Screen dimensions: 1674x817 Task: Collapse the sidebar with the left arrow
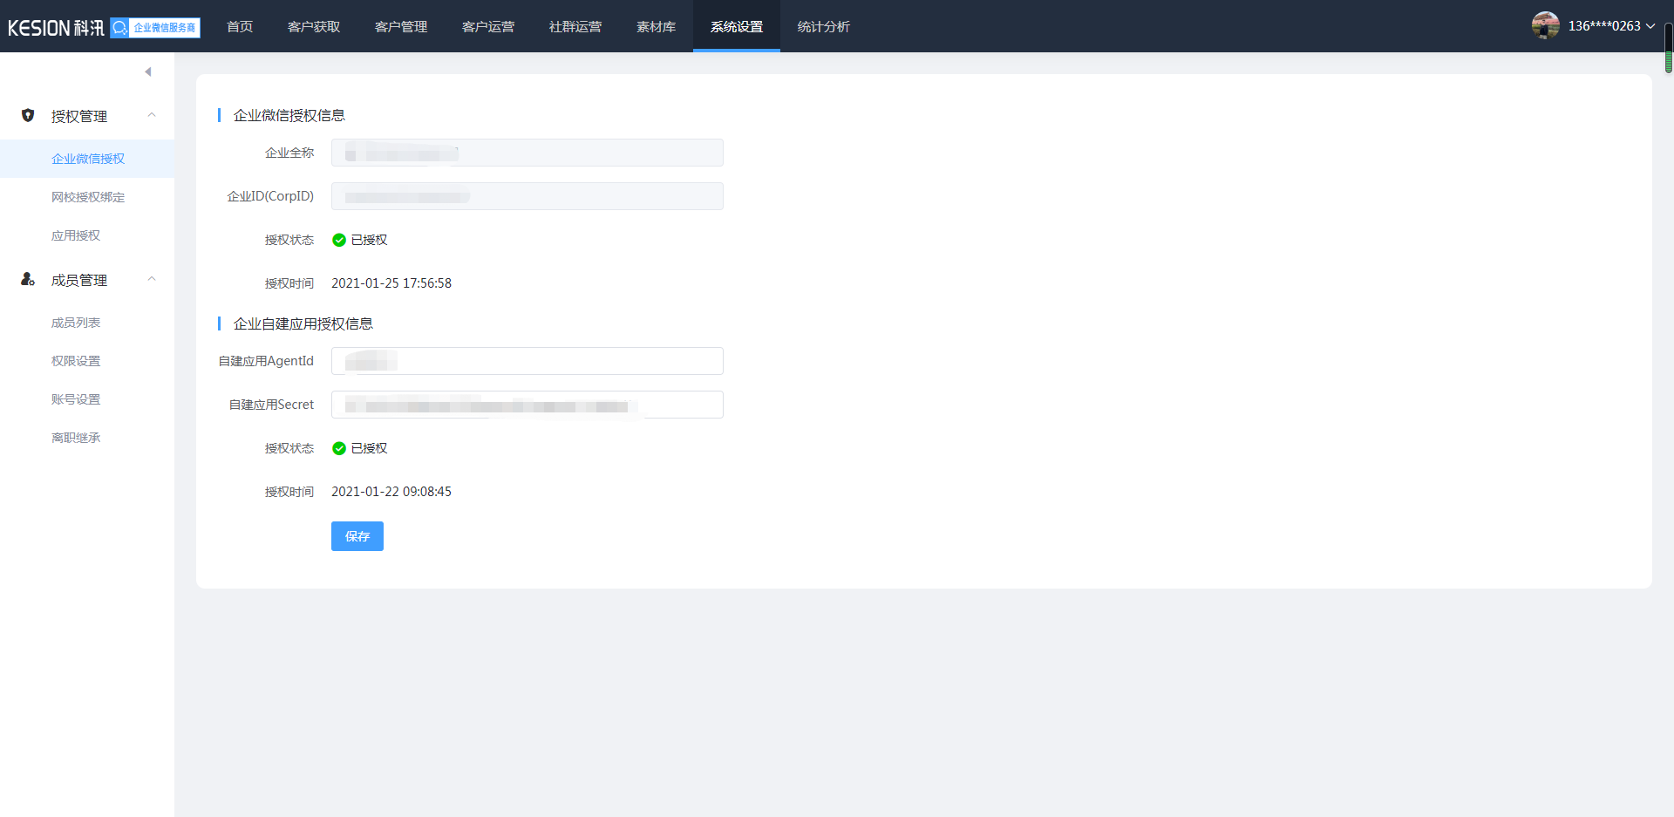147,71
